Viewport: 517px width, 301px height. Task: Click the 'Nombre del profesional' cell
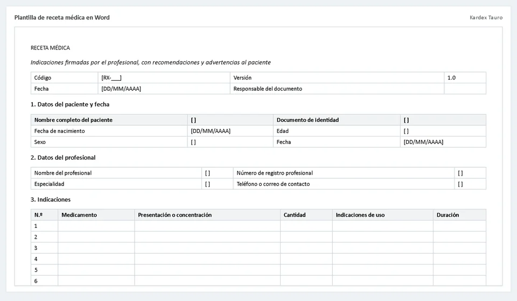(116, 173)
